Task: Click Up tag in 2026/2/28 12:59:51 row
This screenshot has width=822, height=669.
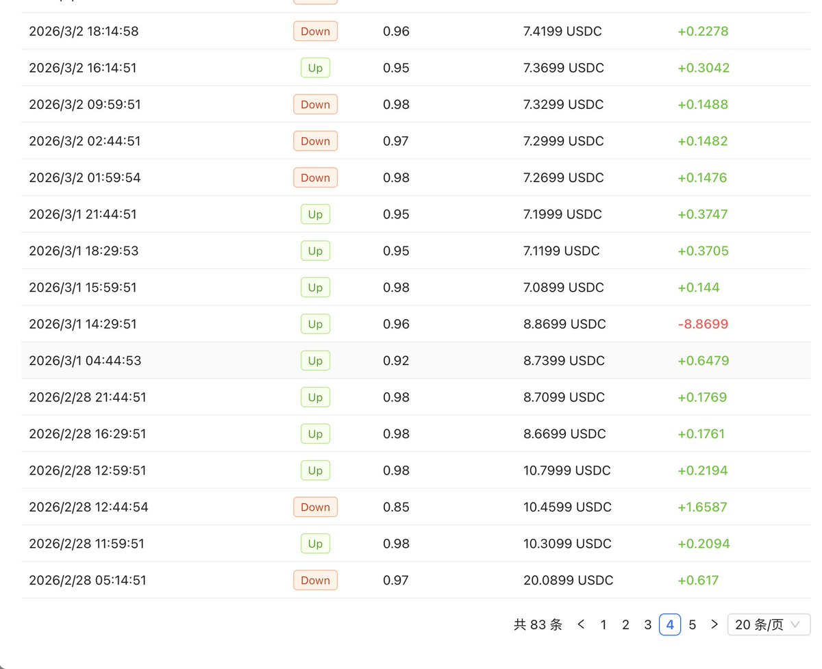Action: 315,470
